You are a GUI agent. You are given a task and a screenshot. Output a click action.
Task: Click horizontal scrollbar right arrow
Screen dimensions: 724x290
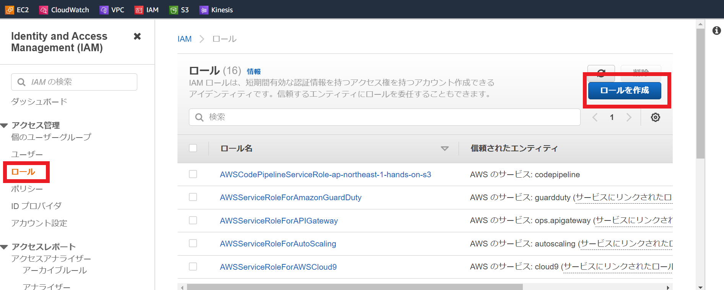click(x=668, y=287)
